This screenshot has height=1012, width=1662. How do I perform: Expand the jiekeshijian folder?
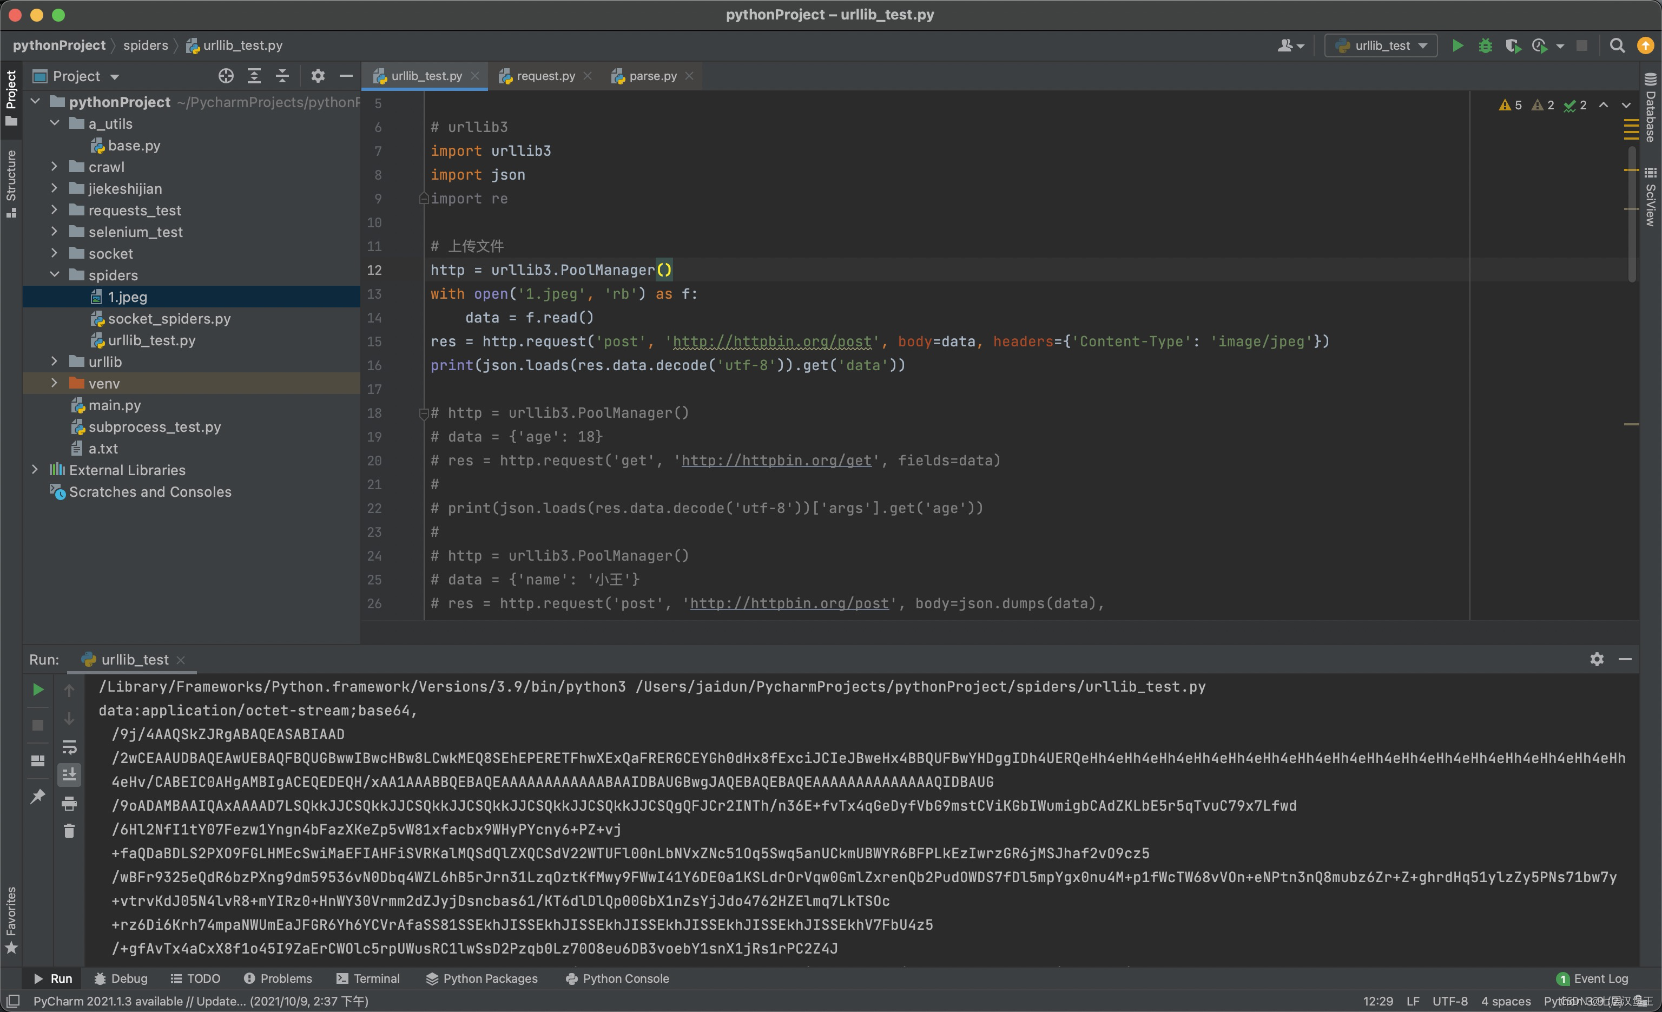(55, 188)
